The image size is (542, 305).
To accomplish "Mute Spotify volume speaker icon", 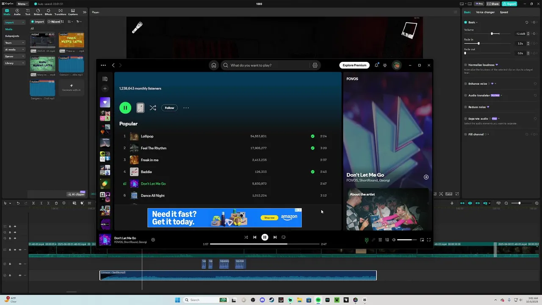I will (394, 240).
